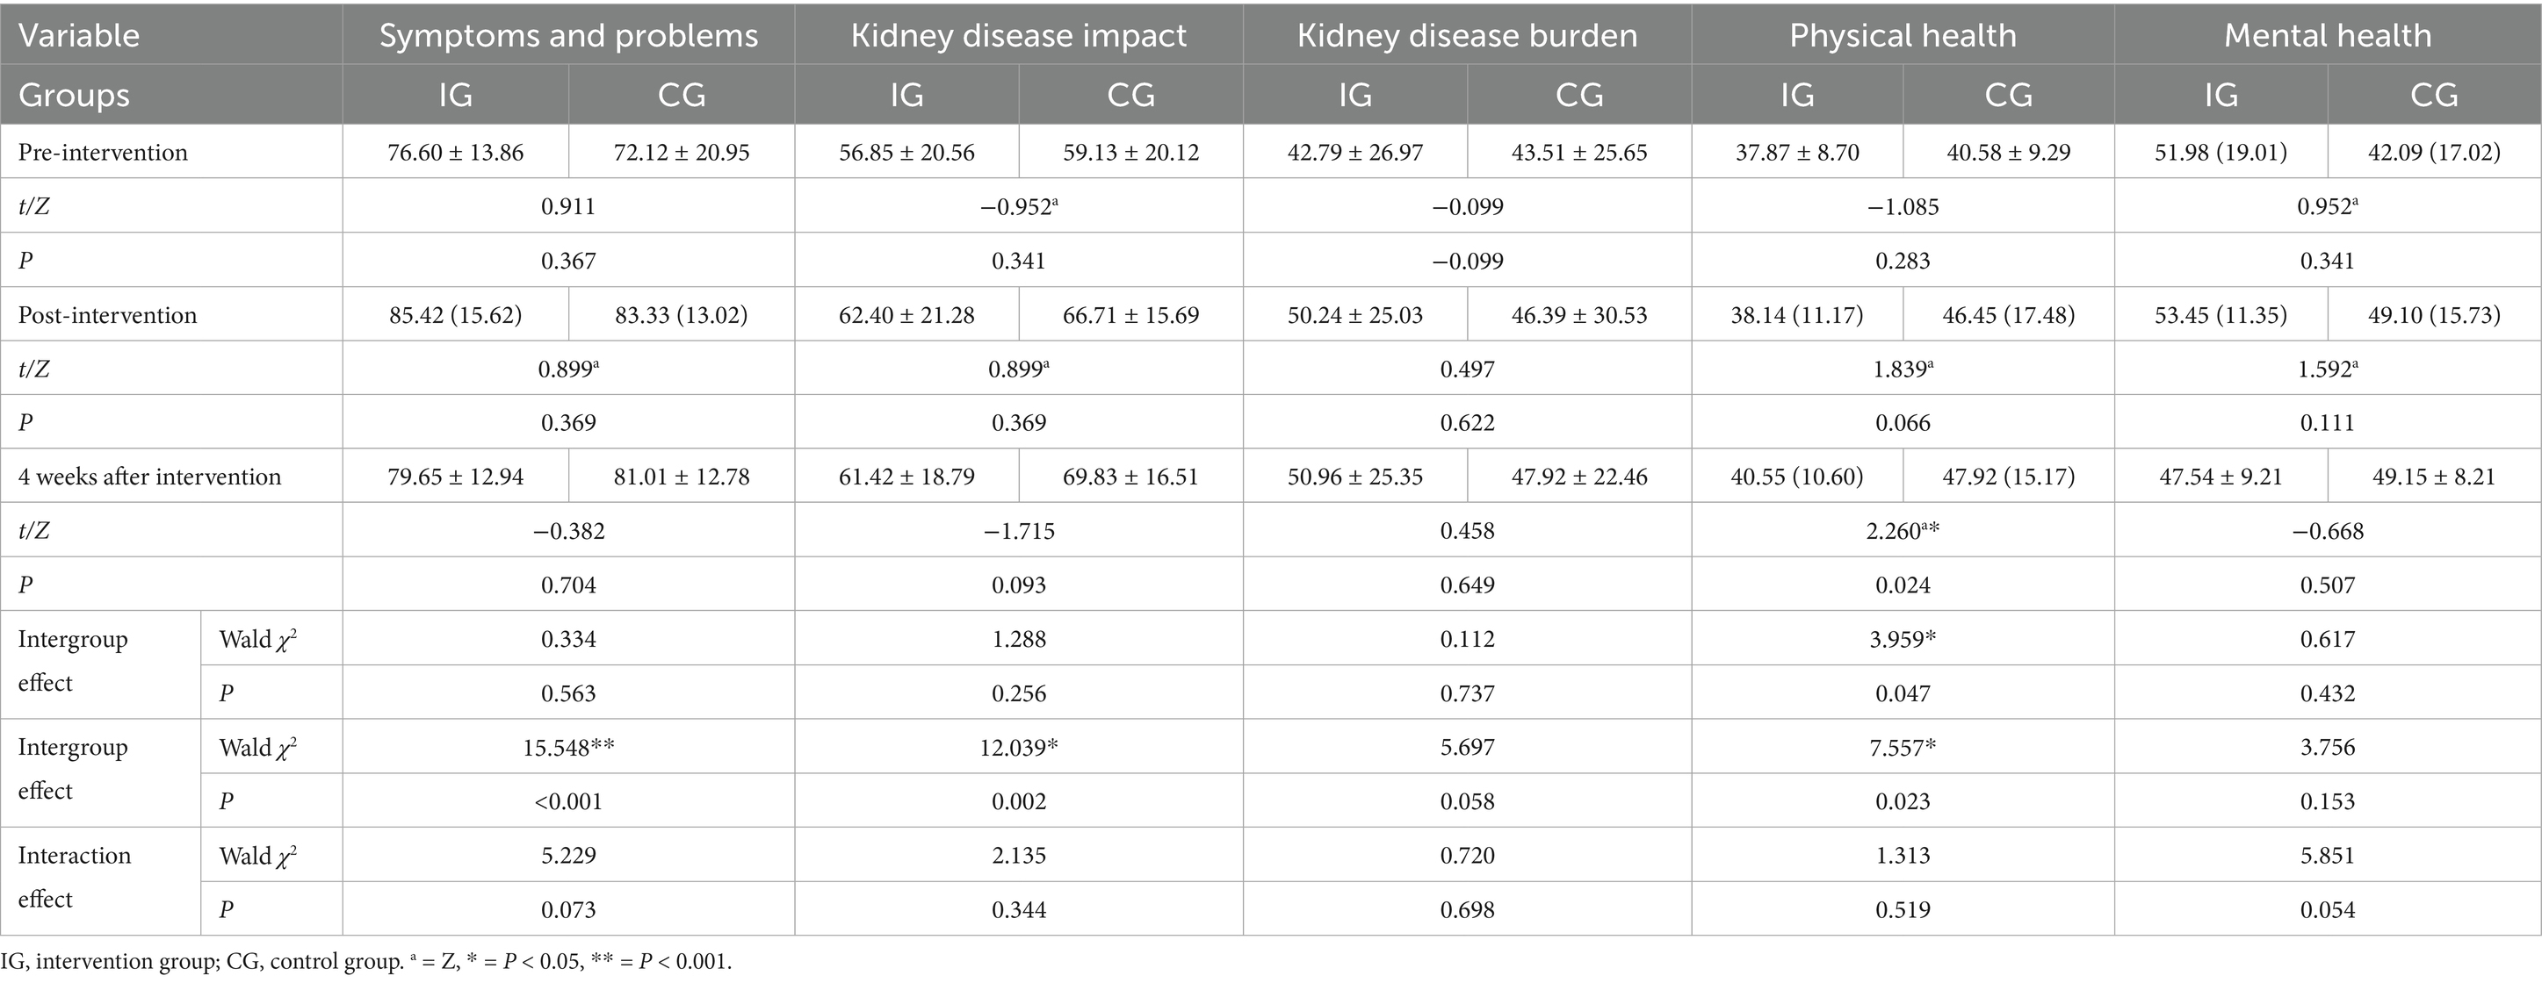The image size is (2542, 983).
Task: Select the Pre-intervention row label
Action: point(103,153)
